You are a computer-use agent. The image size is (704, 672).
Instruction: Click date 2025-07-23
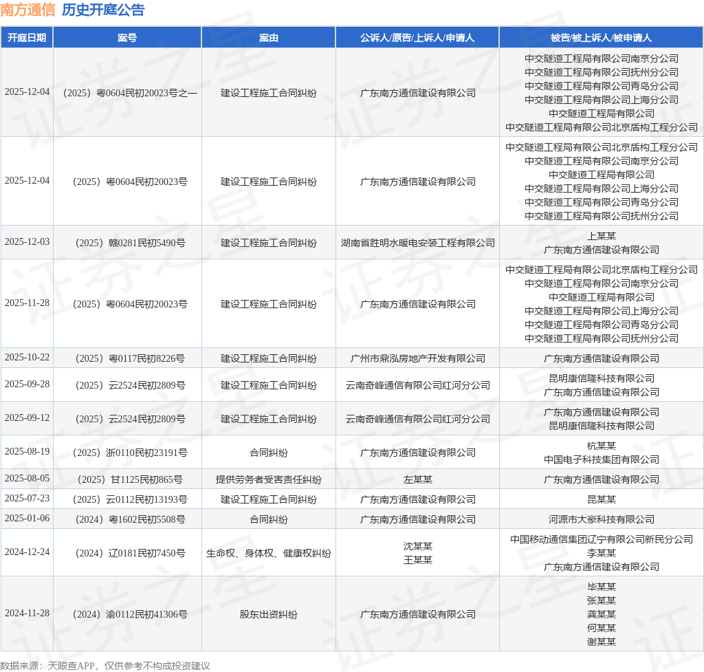coord(27,498)
